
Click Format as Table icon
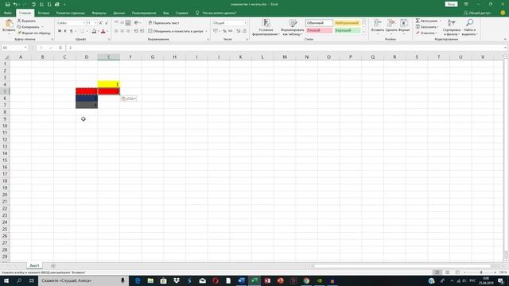pos(293,23)
